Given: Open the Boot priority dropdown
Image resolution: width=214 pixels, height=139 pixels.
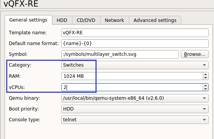Looking at the screenshot, I should tap(135, 109).
